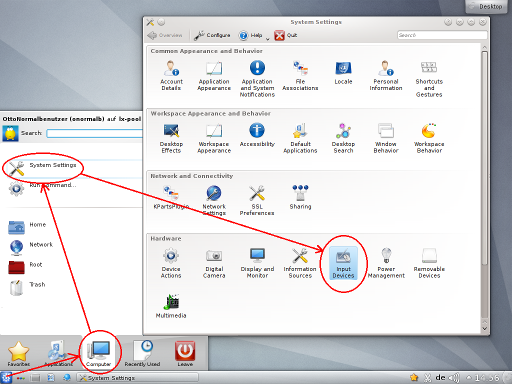The image size is (512, 384).
Task: Open Accessibility settings
Action: (257, 135)
